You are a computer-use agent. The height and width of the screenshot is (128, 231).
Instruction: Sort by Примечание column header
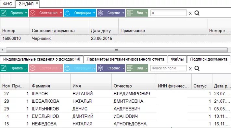click(163, 27)
